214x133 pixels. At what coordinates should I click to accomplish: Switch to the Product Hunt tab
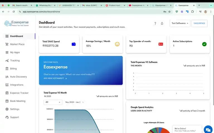click(x=115, y=6)
